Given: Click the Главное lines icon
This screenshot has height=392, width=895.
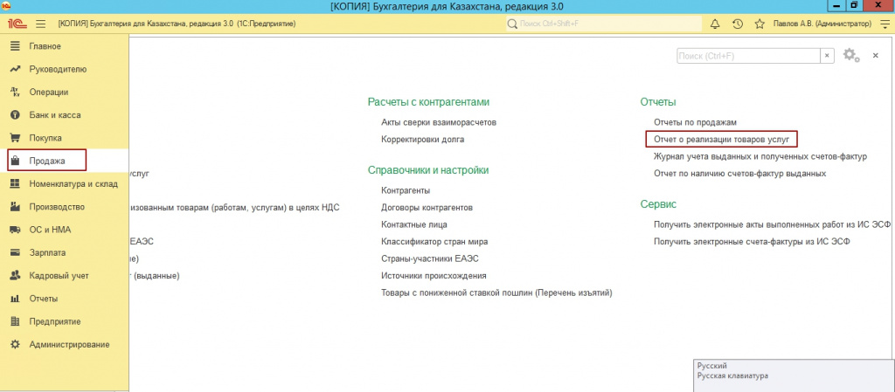Looking at the screenshot, I should coord(16,46).
